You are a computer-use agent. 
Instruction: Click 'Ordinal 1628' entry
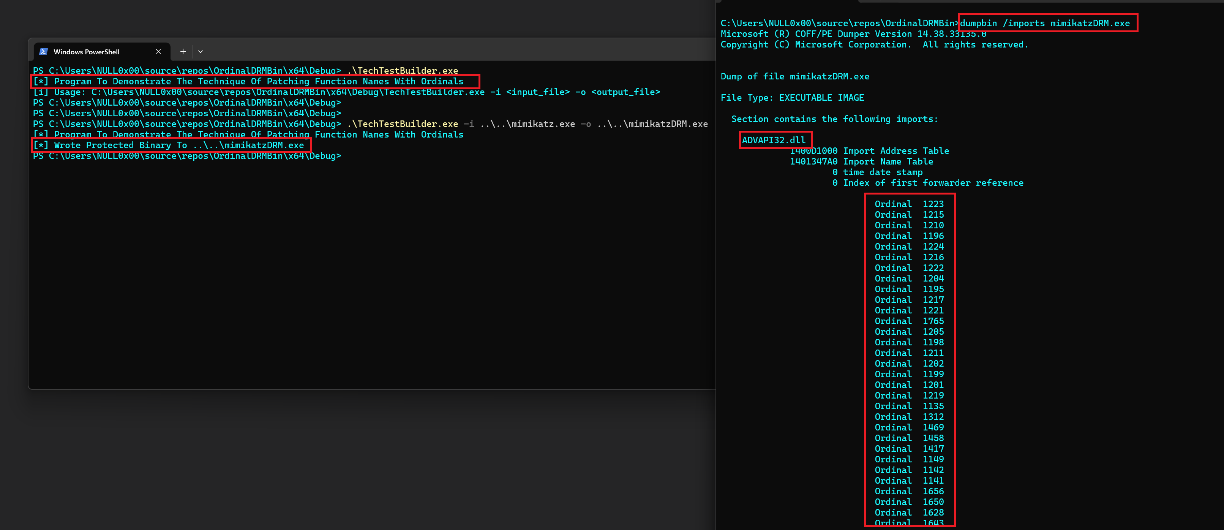click(x=910, y=513)
